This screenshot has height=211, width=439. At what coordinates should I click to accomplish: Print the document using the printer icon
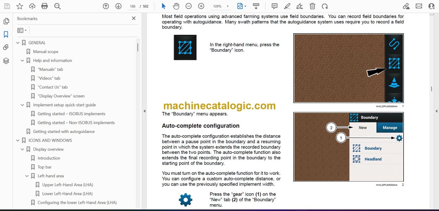coord(44,6)
